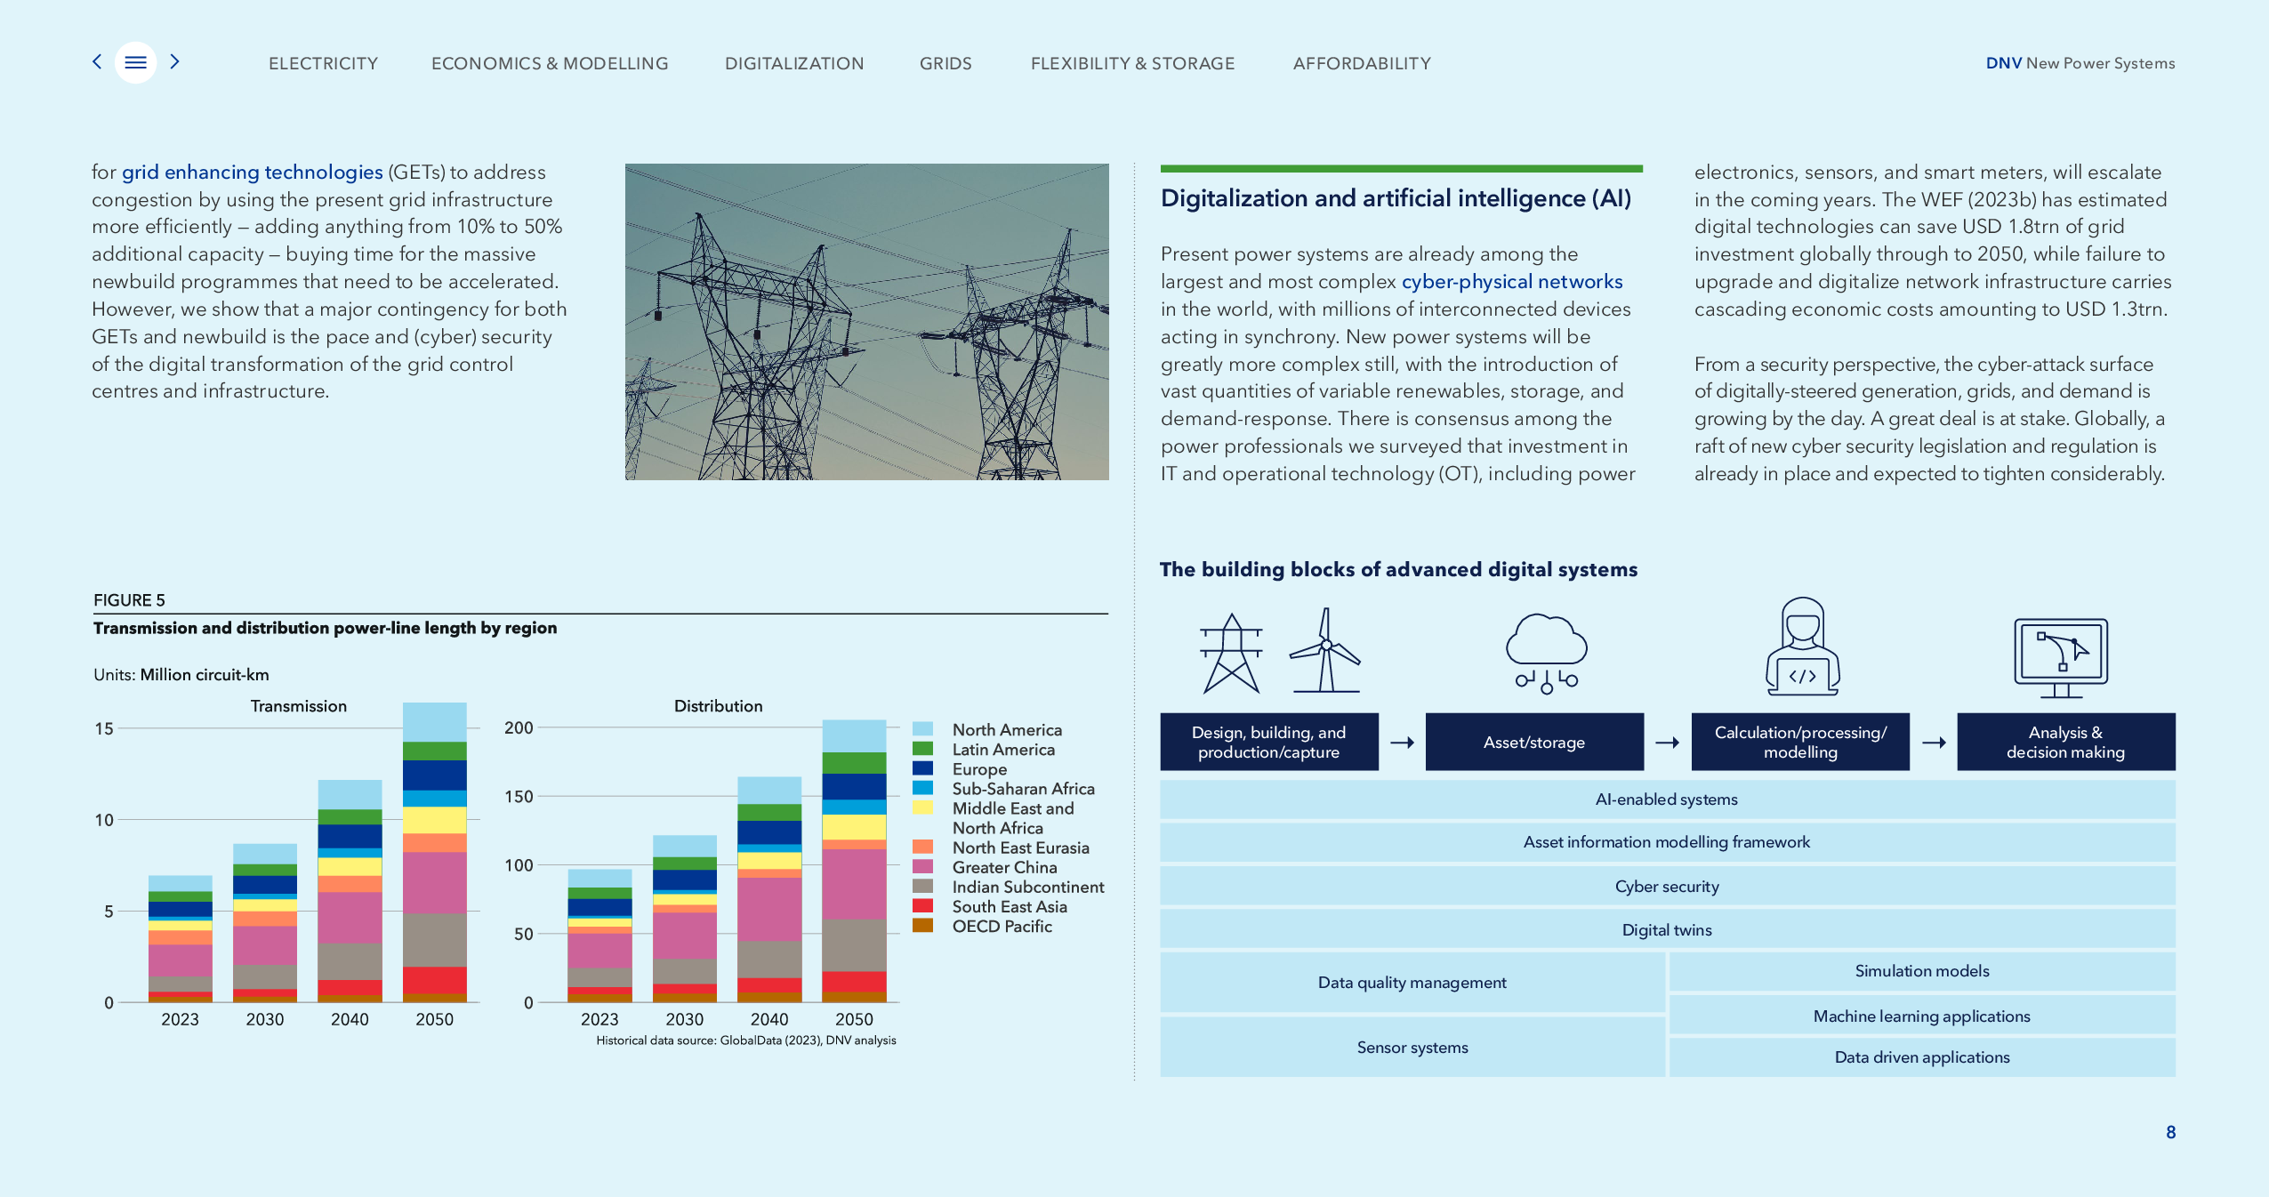Open the contents menu hamburger icon
Image resolution: width=2269 pixels, height=1197 pixels.
[x=135, y=62]
